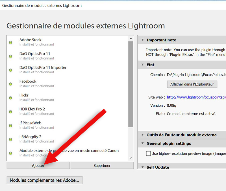
Task: Click the version value 0.98q
Action: (171, 106)
